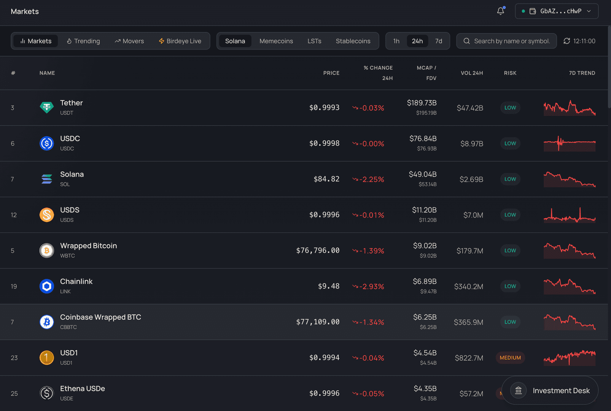
Task: Open the Movers tab
Action: point(129,41)
